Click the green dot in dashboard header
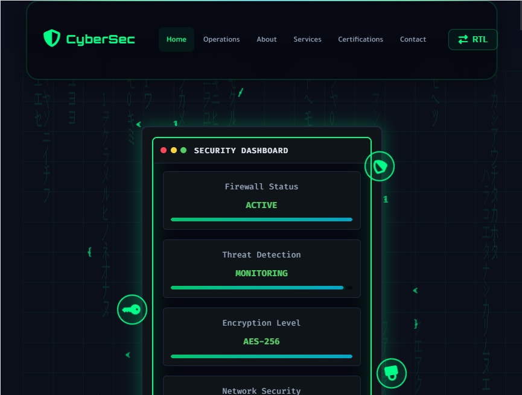This screenshot has width=522, height=395. (x=183, y=150)
